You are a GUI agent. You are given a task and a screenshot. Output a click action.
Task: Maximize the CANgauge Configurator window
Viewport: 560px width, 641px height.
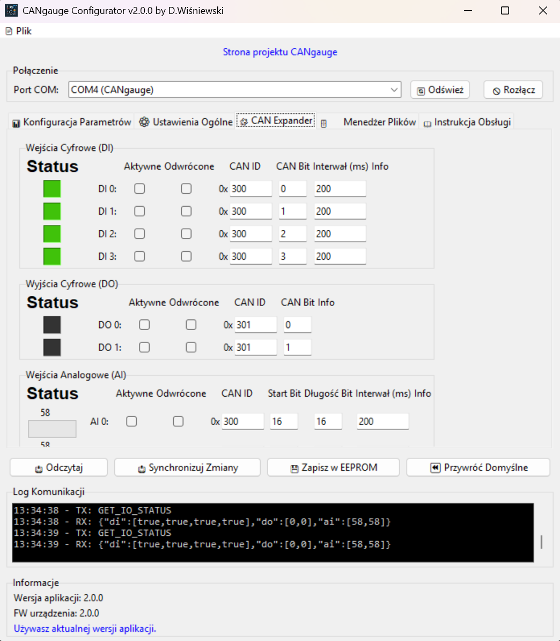click(505, 11)
